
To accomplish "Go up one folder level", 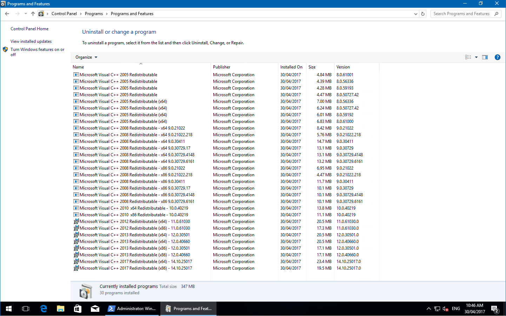I will [x=33, y=14].
